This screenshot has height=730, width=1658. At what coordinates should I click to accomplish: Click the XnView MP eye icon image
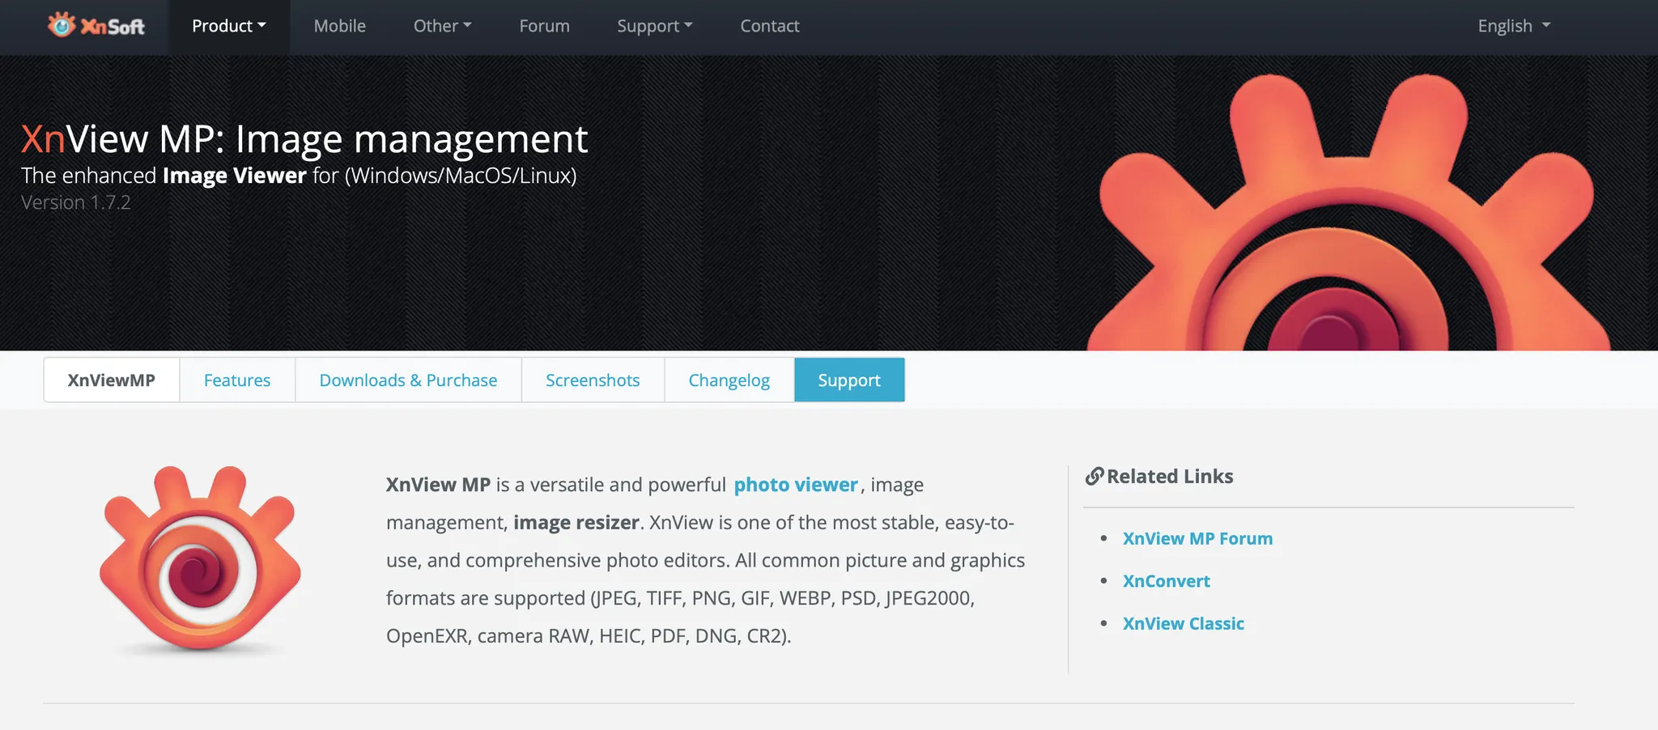coord(200,560)
